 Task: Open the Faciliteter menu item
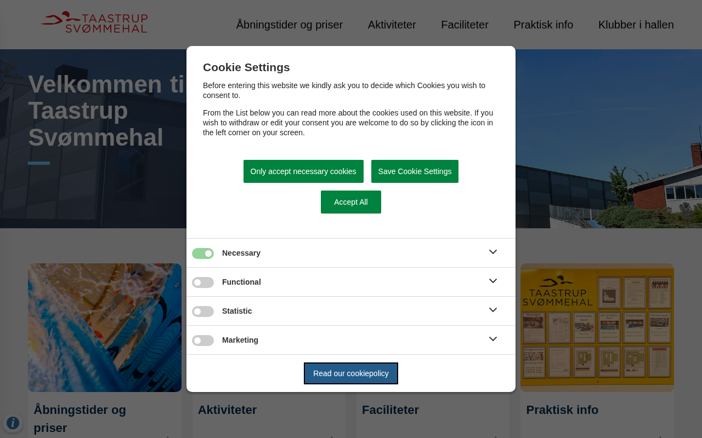point(465,25)
